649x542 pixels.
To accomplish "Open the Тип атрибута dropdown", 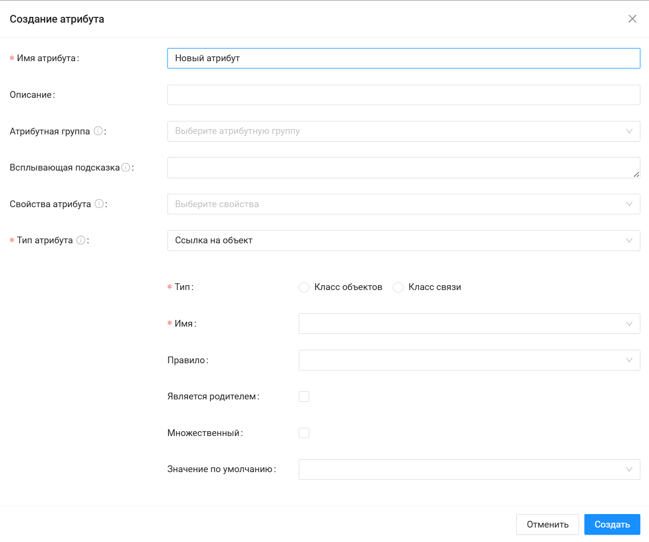I will (403, 240).
